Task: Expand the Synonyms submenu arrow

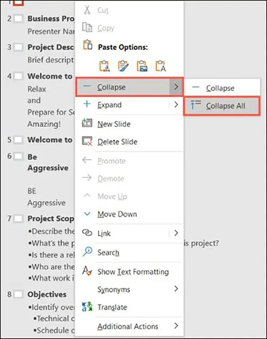Action: [x=176, y=289]
